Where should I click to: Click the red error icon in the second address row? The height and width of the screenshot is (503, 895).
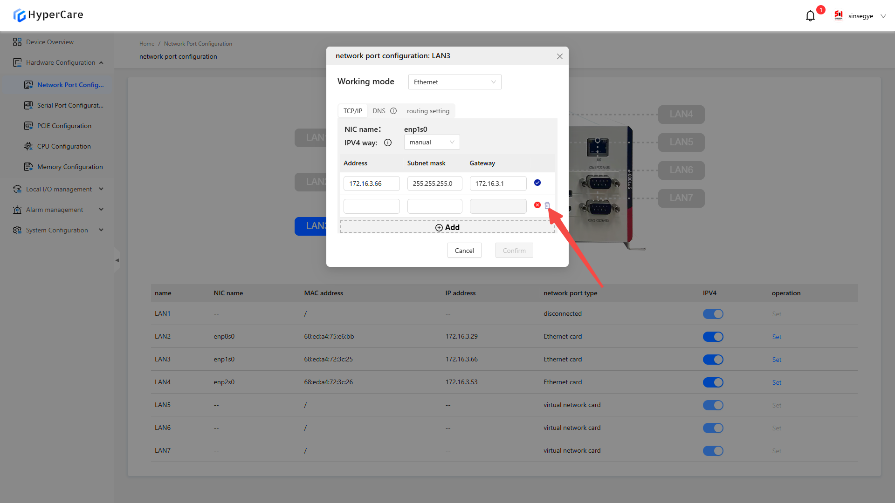pos(537,205)
